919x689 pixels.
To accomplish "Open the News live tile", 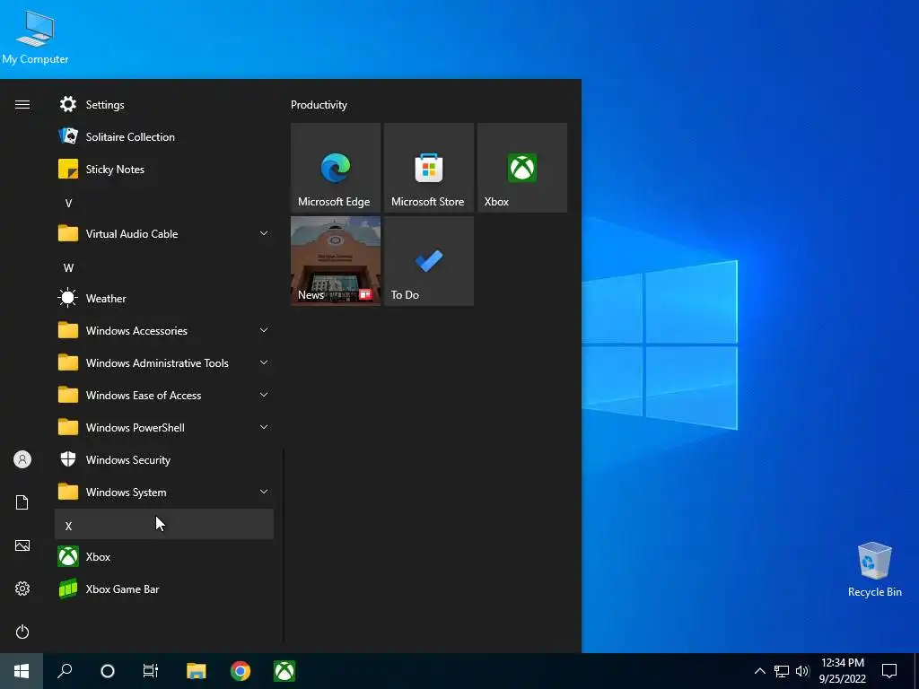I will tap(336, 261).
